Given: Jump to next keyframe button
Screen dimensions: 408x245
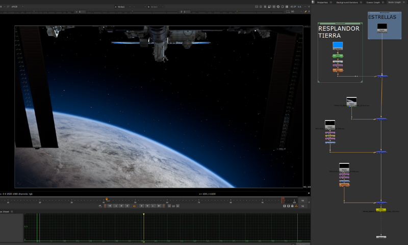Looking at the screenshot, I should (x=154, y=206).
